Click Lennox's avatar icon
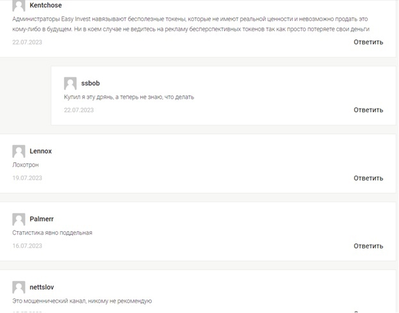This screenshot has height=313, width=399. click(19, 151)
